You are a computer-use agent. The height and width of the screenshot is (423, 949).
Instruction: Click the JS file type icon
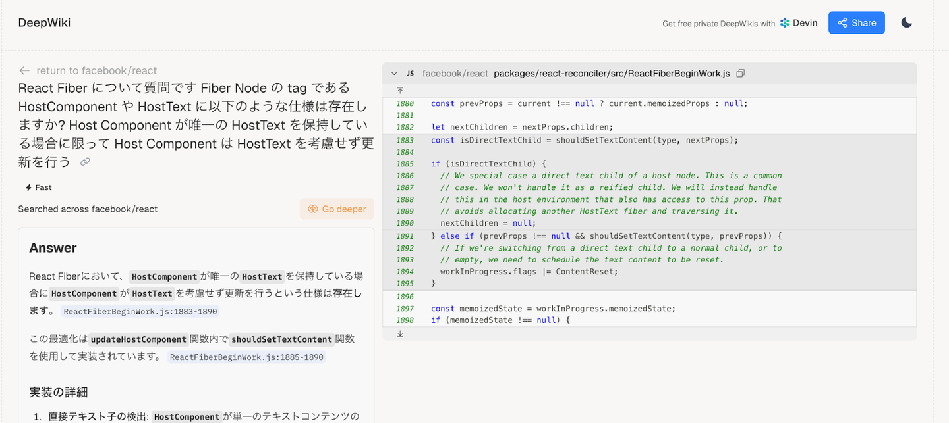click(410, 74)
